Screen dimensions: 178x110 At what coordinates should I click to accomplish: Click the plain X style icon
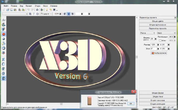4,59
